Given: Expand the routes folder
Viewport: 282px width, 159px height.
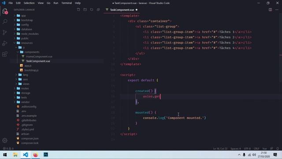Looking at the screenshot, I should pyautogui.click(x=25, y=88).
